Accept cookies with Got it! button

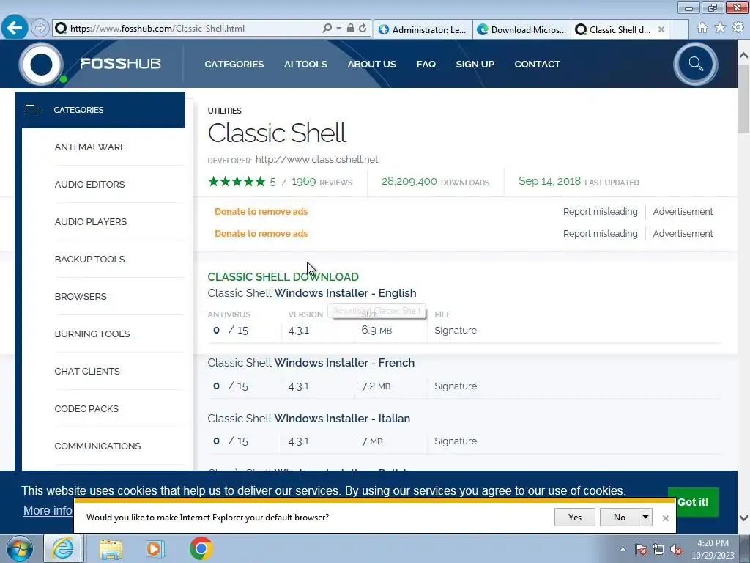coord(693,501)
